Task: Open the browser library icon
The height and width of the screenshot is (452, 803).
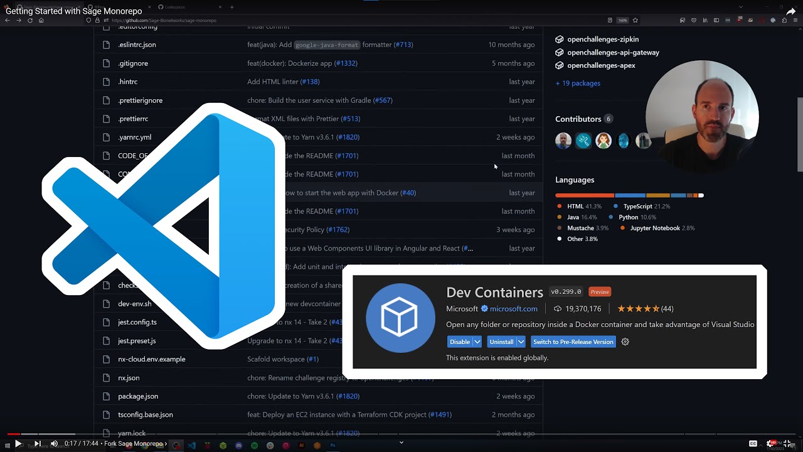Action: coord(705,20)
